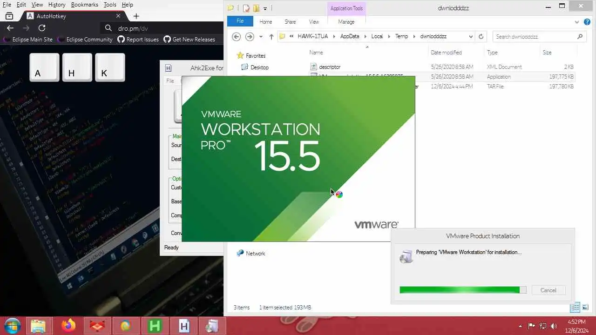Show hidden tray icons arrow
Image resolution: width=596 pixels, height=335 pixels.
coord(521,326)
